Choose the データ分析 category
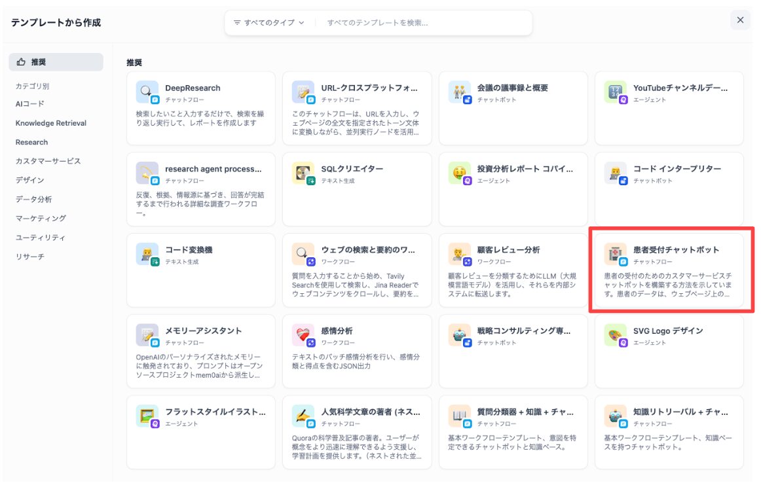 pyautogui.click(x=33, y=200)
